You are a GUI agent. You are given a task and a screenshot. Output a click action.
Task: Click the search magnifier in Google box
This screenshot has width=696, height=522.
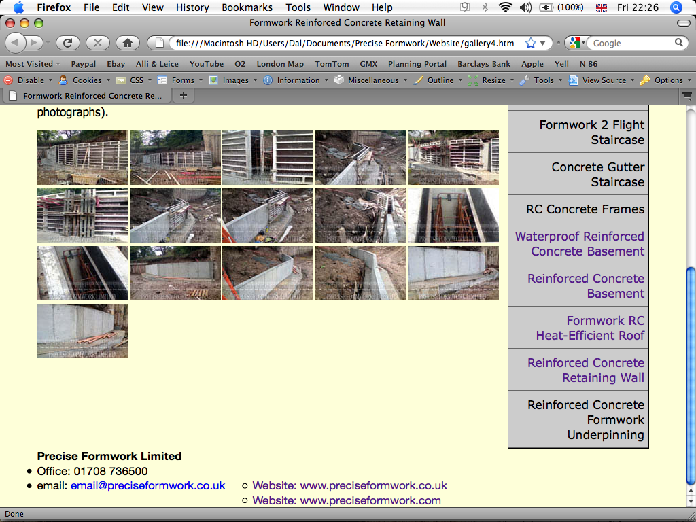[x=679, y=43]
